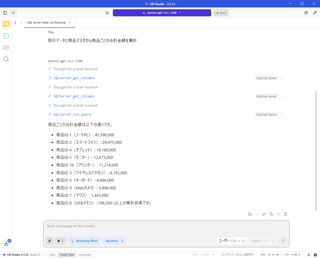Copy the assistant message with the copy icon
The height and width of the screenshot is (258, 320).
[x=271, y=214]
